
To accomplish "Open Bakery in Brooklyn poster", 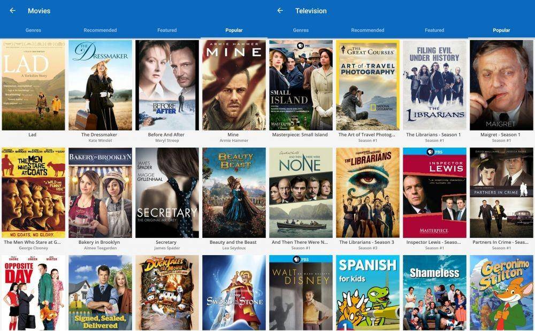I will pyautogui.click(x=101, y=193).
